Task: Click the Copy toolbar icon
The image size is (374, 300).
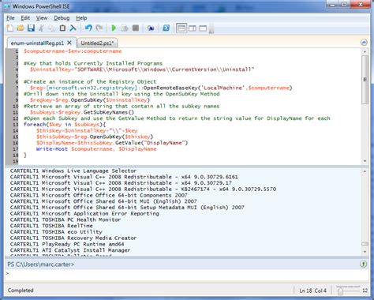Action: coord(52,28)
